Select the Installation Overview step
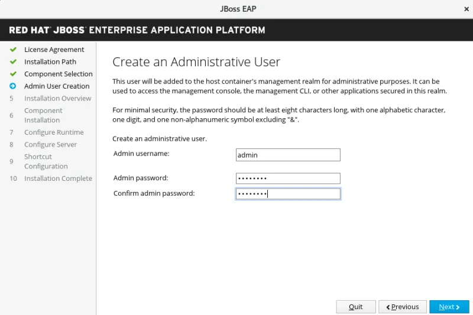This screenshot has height=315, width=473. click(x=57, y=98)
